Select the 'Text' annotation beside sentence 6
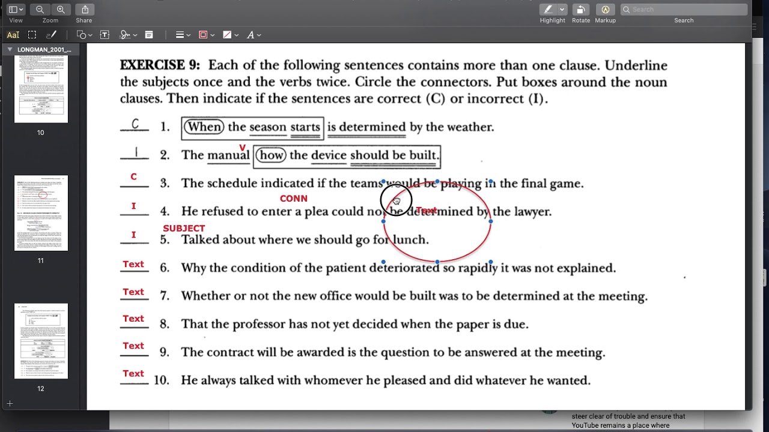Screen dimensions: 769x432 tap(133, 264)
